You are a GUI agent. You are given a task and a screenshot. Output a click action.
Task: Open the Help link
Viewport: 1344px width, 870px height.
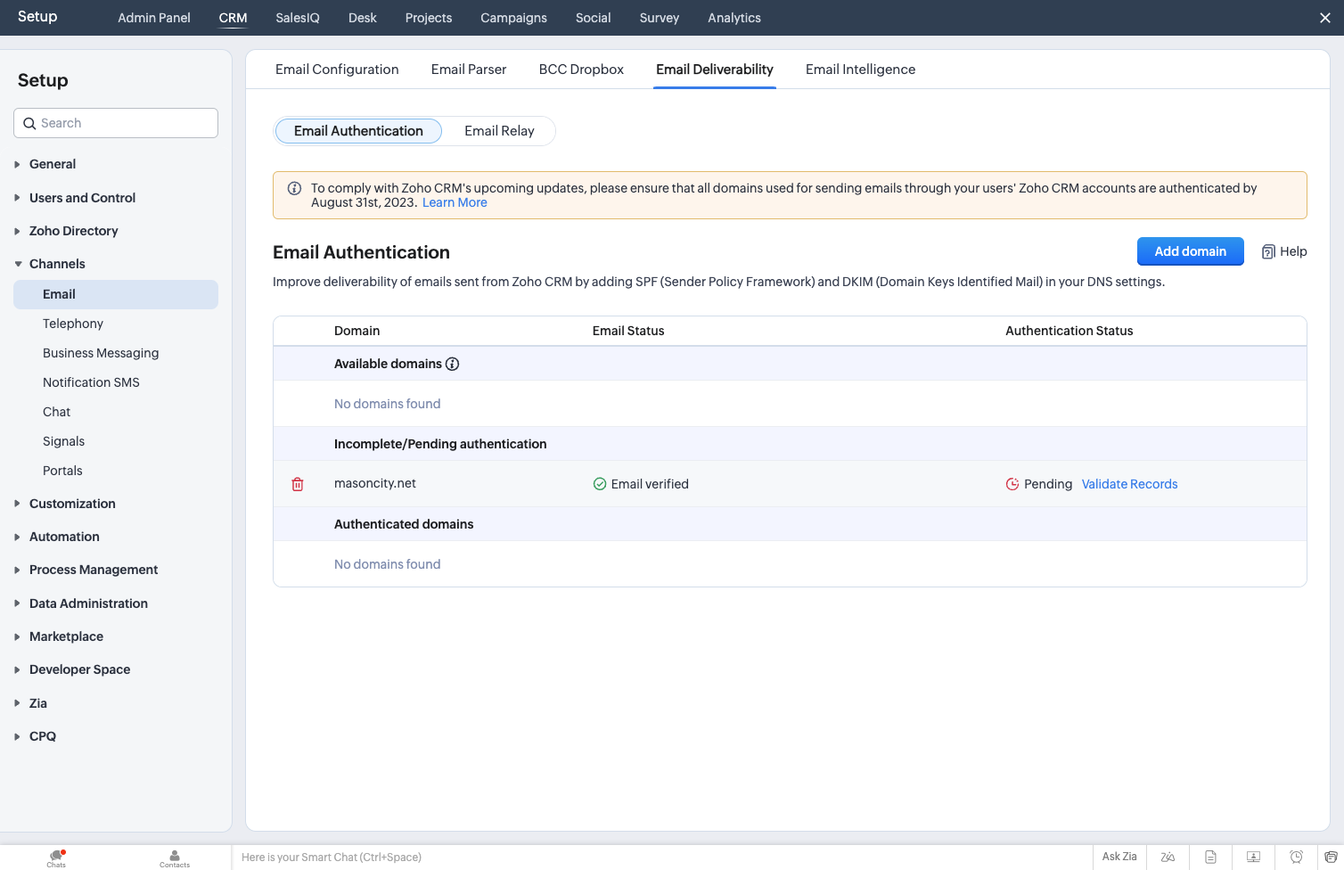[x=1284, y=251]
